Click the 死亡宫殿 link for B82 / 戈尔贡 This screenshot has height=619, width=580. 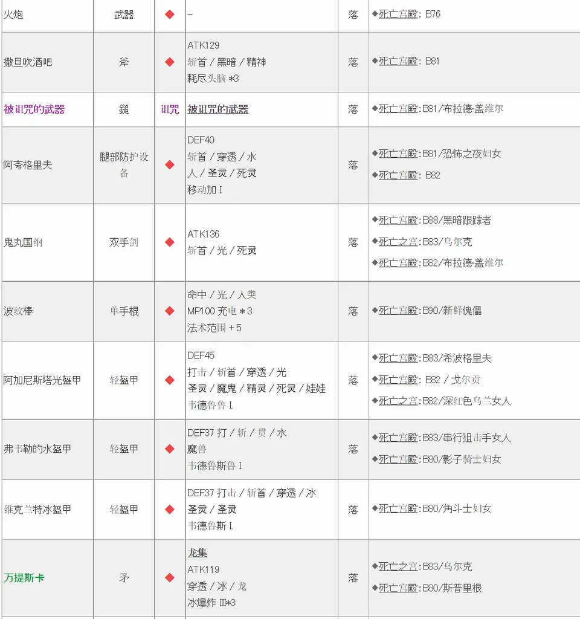pyautogui.click(x=398, y=380)
